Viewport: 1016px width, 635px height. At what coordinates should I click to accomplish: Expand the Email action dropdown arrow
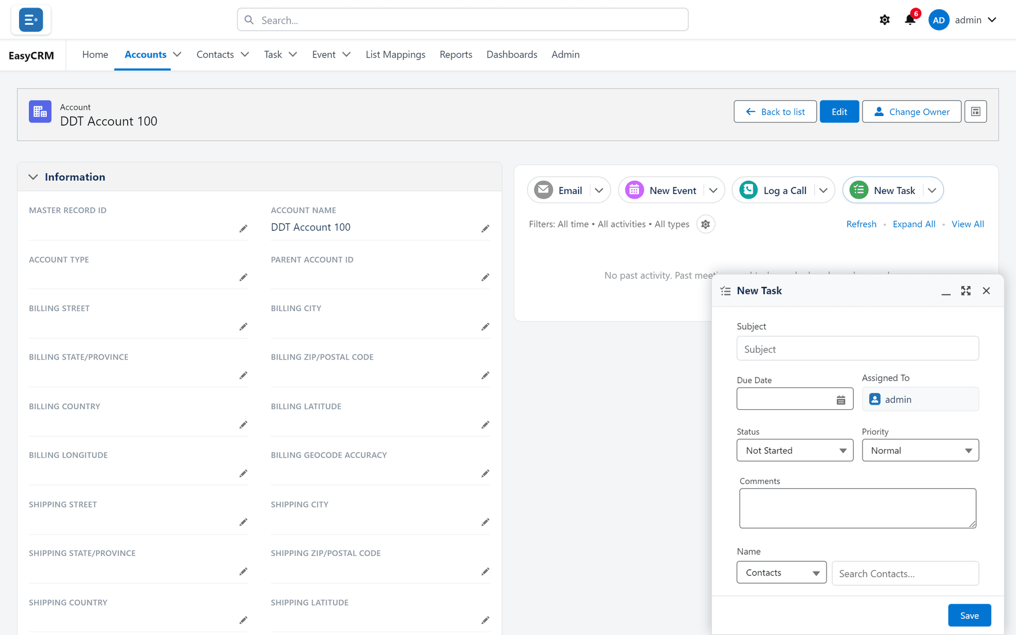click(x=599, y=190)
